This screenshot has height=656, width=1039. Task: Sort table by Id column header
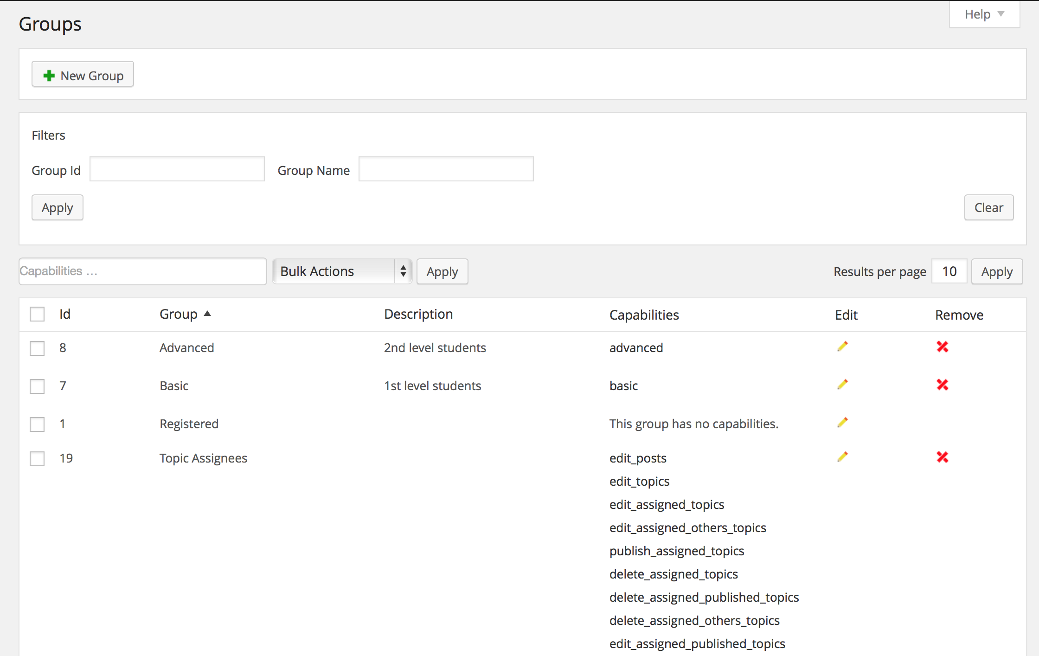pyautogui.click(x=65, y=314)
